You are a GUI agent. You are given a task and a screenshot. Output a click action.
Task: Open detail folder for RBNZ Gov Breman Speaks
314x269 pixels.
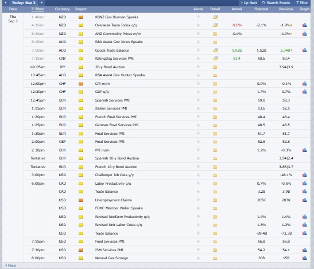215,17
